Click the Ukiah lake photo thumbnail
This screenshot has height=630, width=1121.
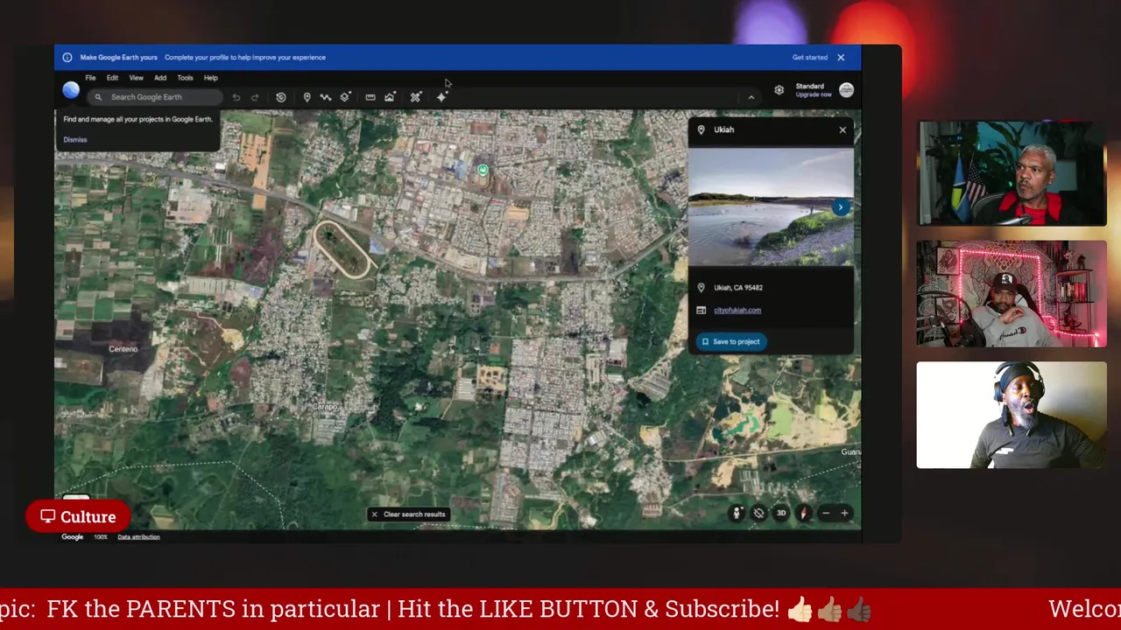tap(771, 206)
